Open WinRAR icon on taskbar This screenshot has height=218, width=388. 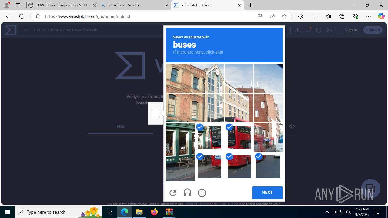tap(169, 212)
